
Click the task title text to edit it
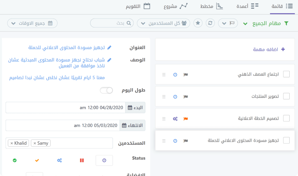66,48
